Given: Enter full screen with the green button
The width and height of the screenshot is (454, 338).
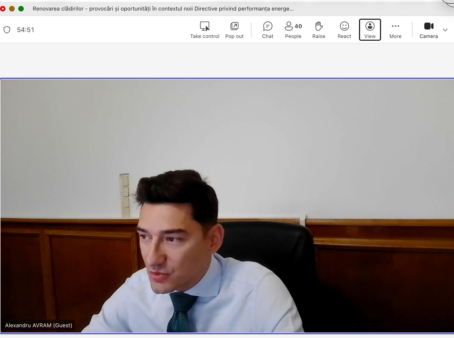Looking at the screenshot, I should 21,9.
